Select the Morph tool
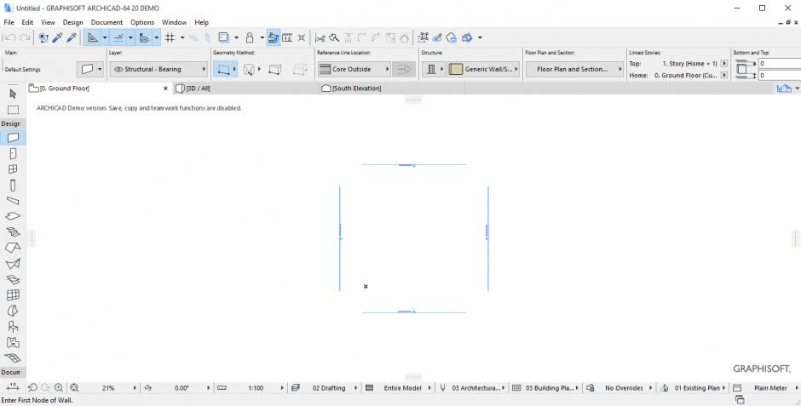This screenshot has width=801, height=406. (x=13, y=311)
